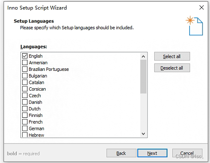Viewport: 210px width, 163px height.
Task: Toggle the Catalan language checkbox
Action: (x=25, y=82)
